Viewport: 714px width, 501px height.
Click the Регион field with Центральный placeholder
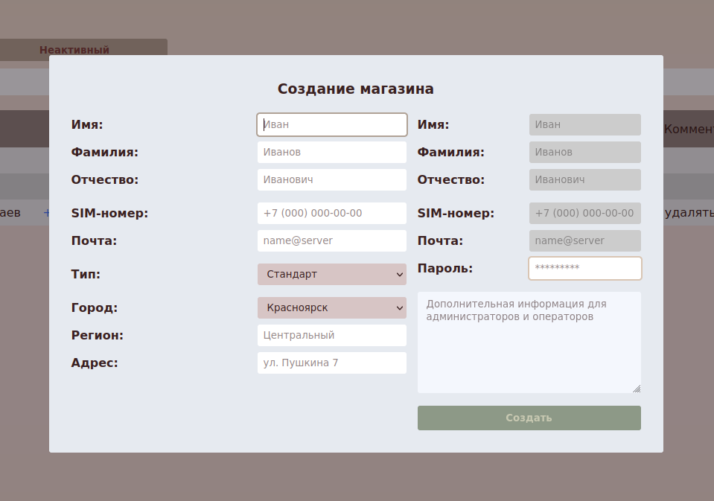pos(331,336)
